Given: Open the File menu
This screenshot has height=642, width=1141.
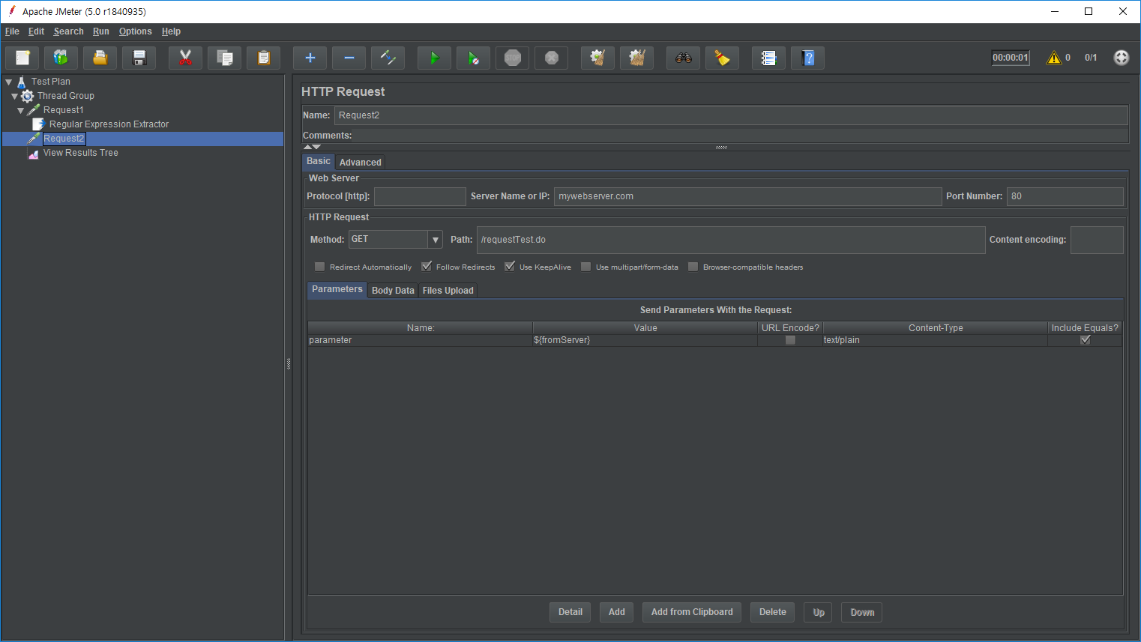Looking at the screenshot, I should pyautogui.click(x=12, y=31).
